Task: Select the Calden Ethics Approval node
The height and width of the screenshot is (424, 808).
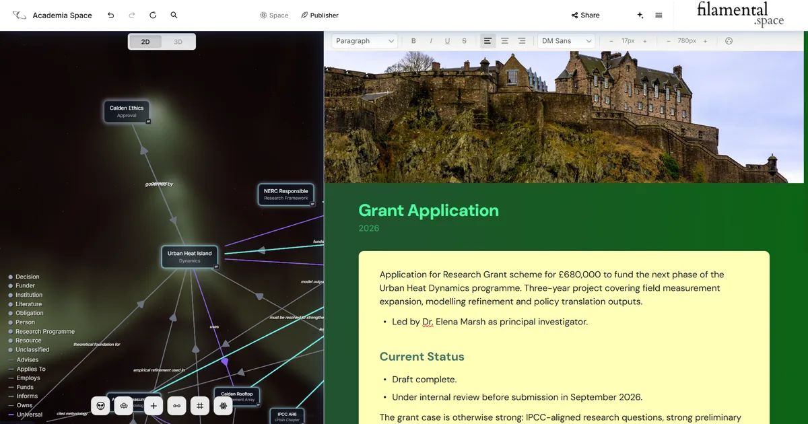Action: point(127,111)
